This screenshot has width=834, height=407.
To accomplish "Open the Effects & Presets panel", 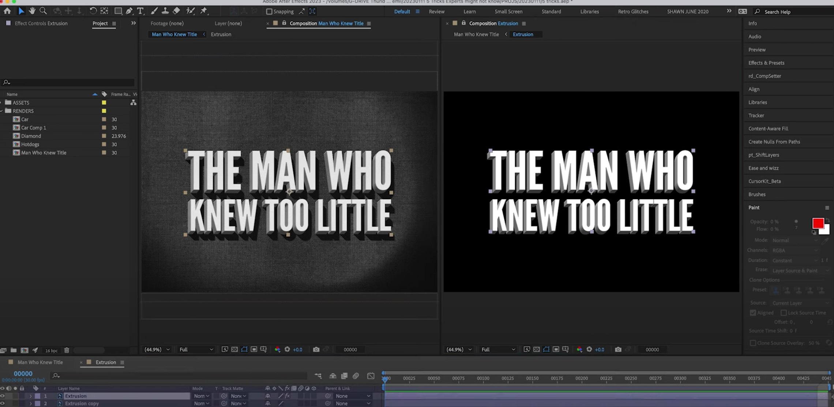I will (x=766, y=63).
